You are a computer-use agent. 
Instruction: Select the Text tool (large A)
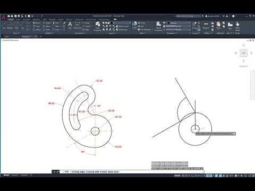(70, 25)
